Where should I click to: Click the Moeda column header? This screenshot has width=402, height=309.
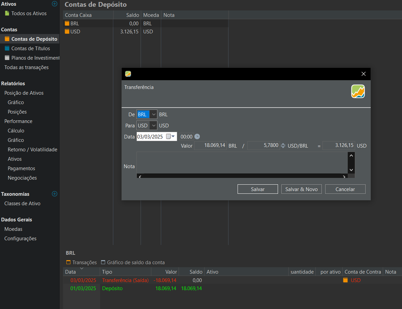click(151, 15)
